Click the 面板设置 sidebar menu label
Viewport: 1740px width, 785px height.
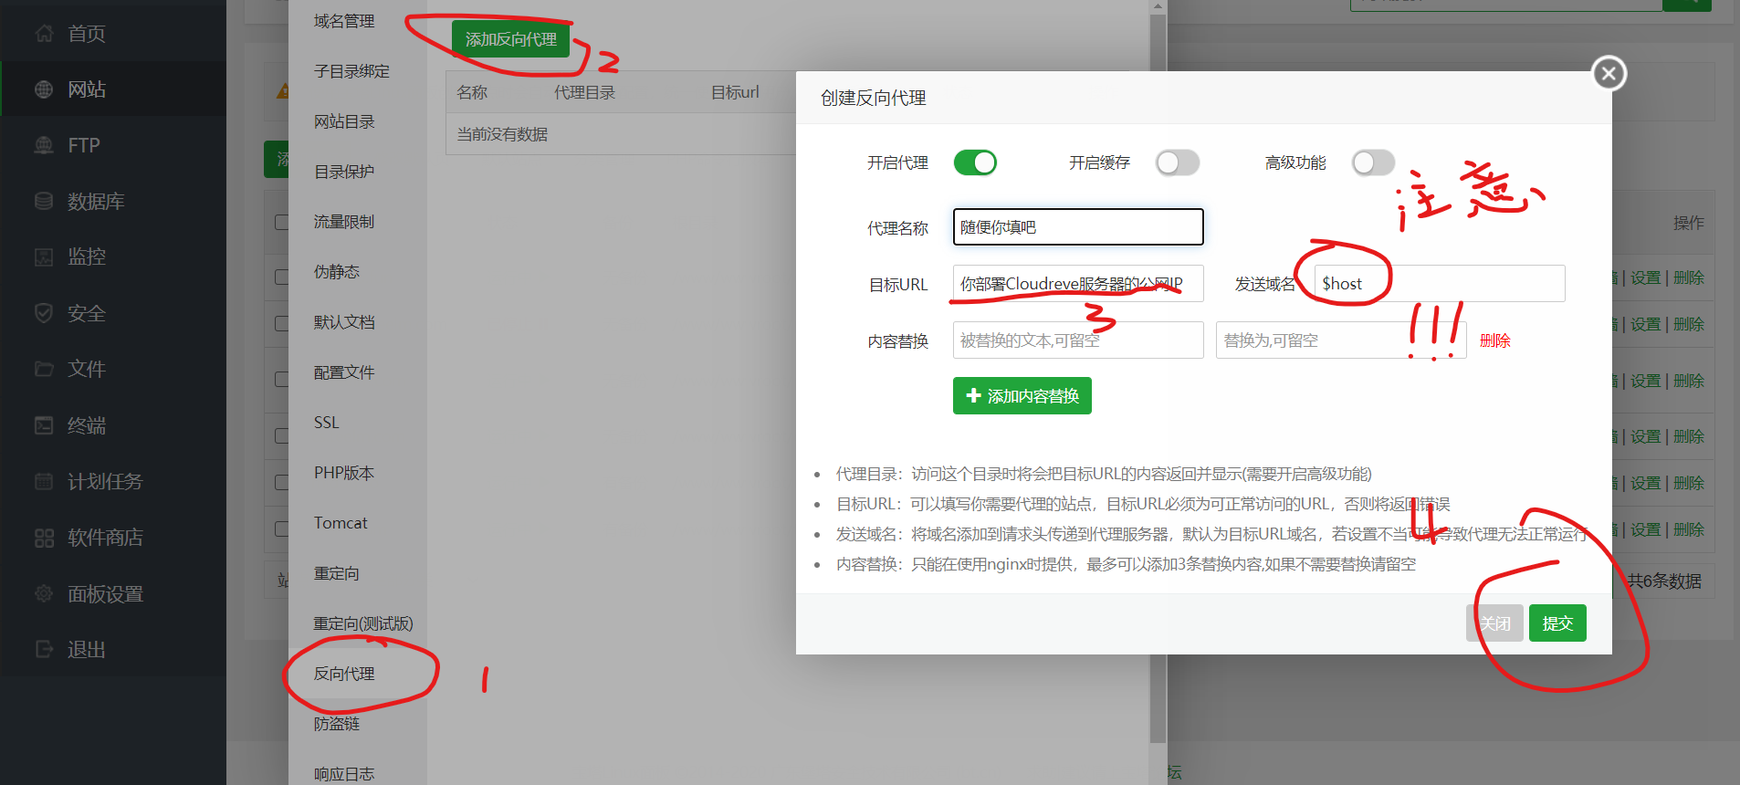pyautogui.click(x=105, y=593)
